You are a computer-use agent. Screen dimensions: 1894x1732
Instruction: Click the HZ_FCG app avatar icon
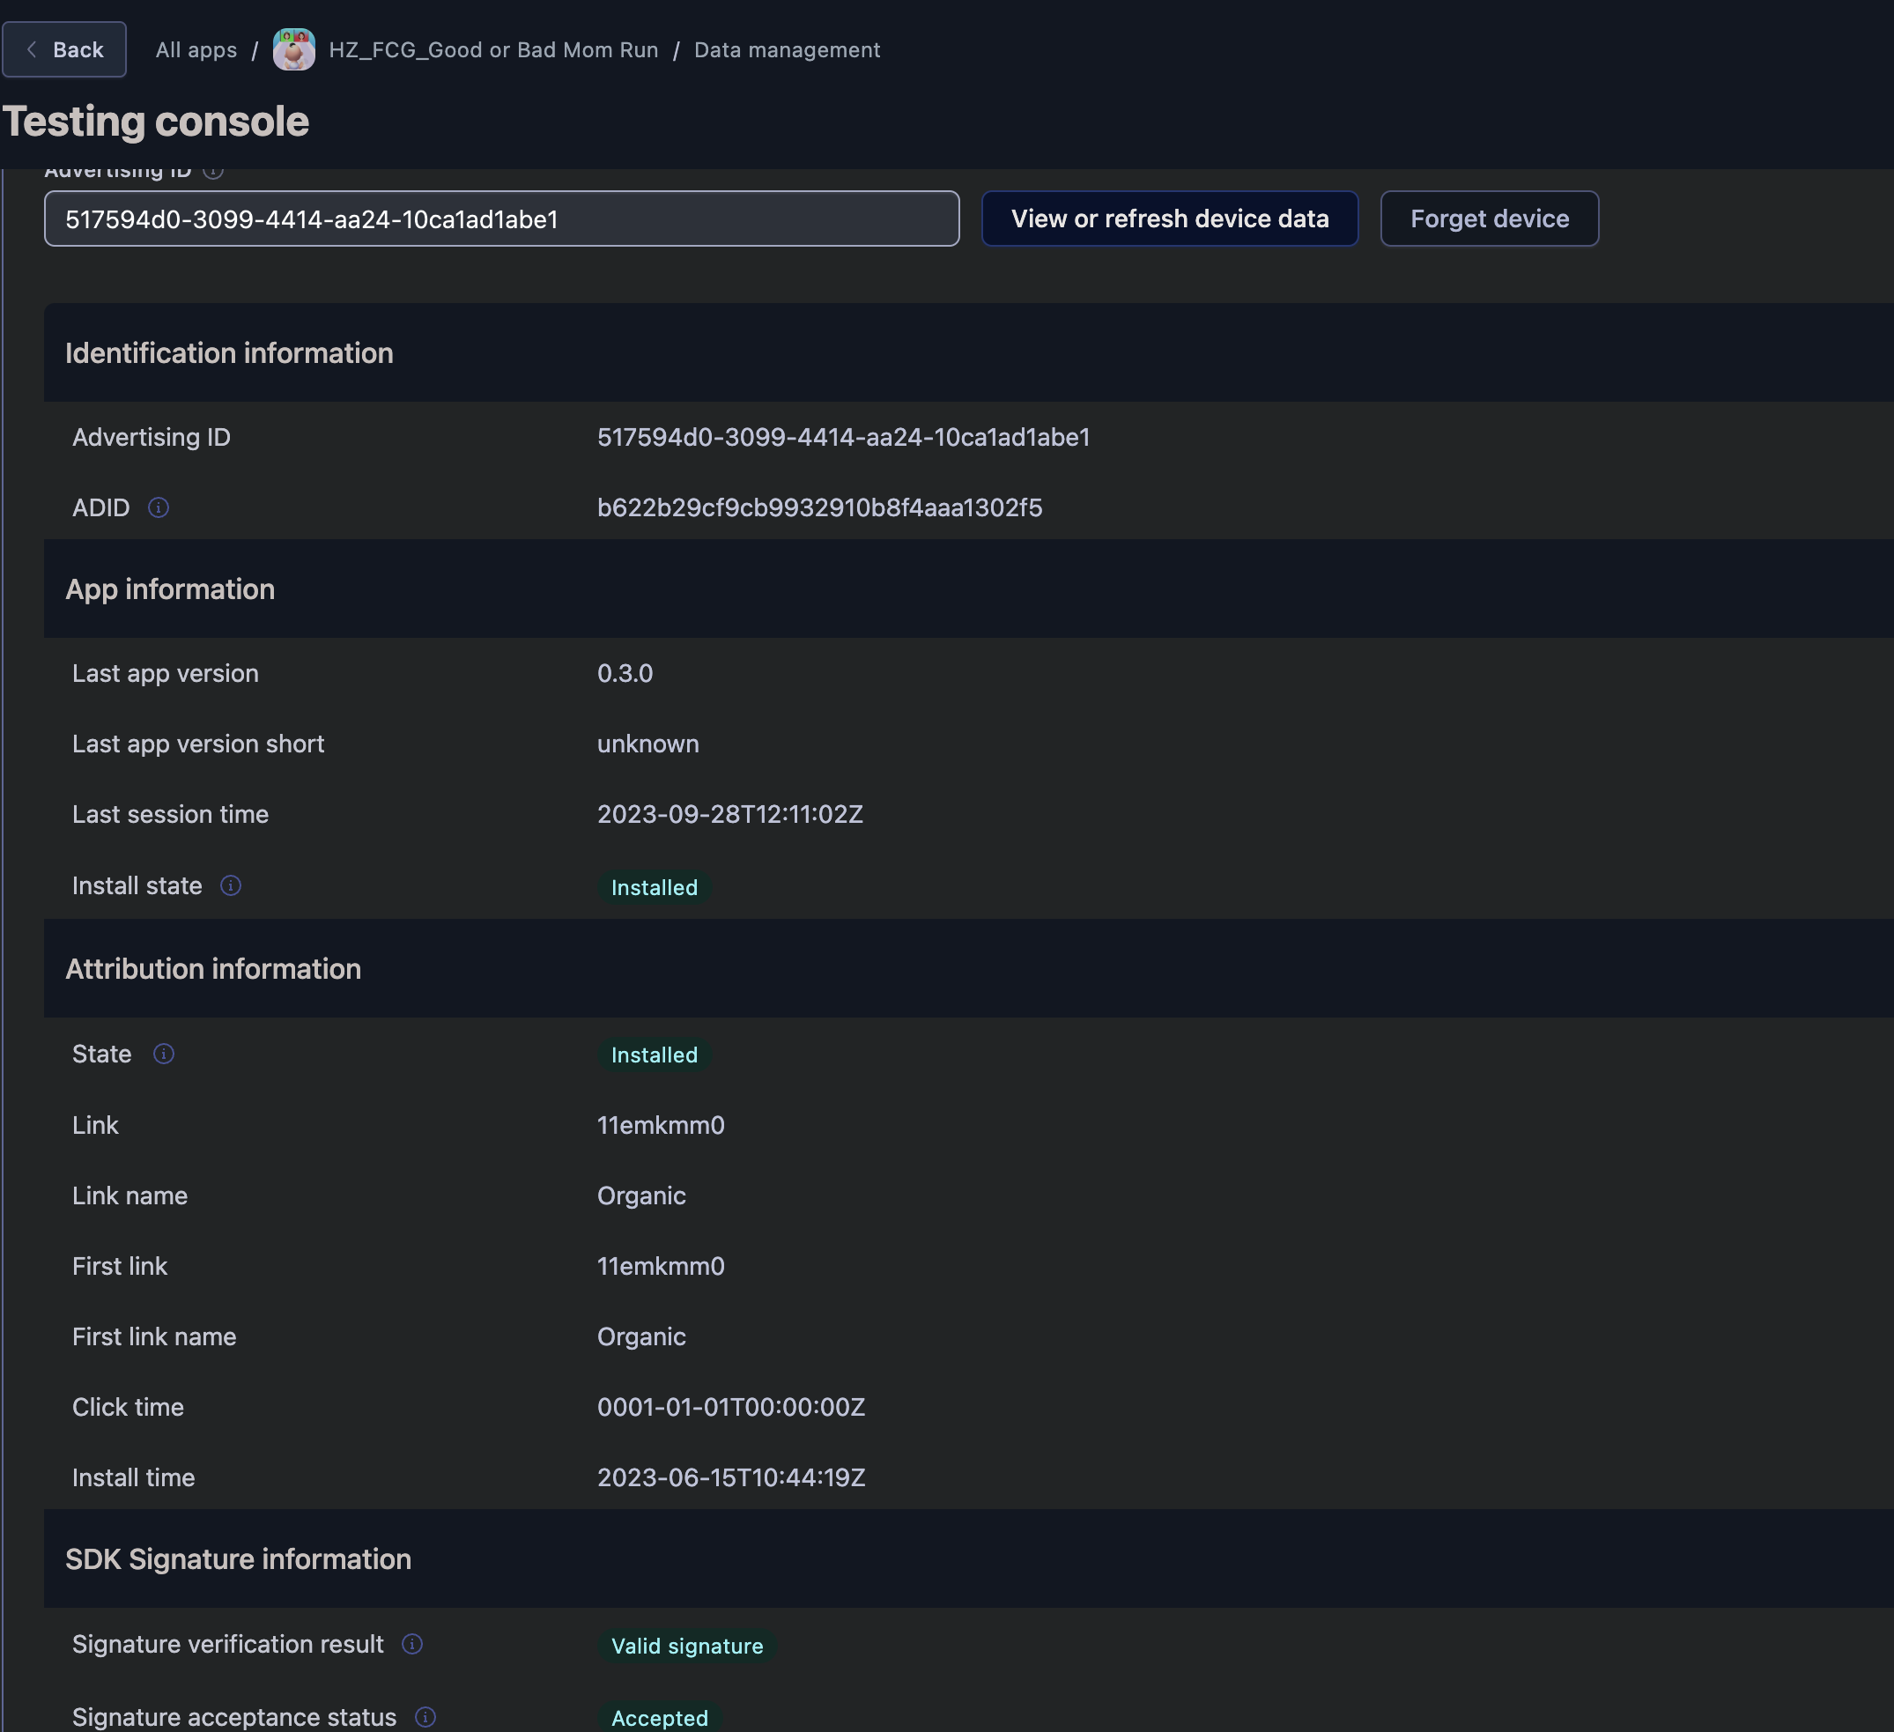click(x=293, y=50)
